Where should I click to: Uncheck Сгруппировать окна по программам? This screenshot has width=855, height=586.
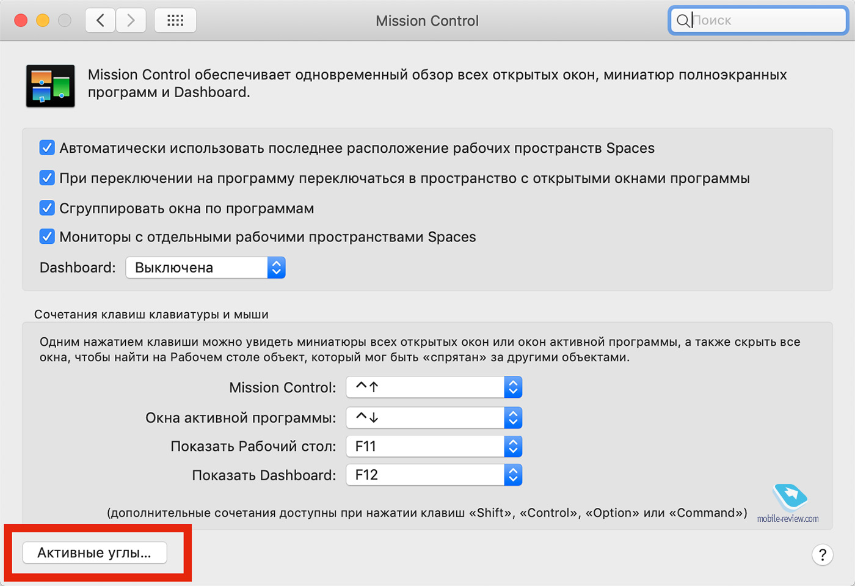click(47, 208)
